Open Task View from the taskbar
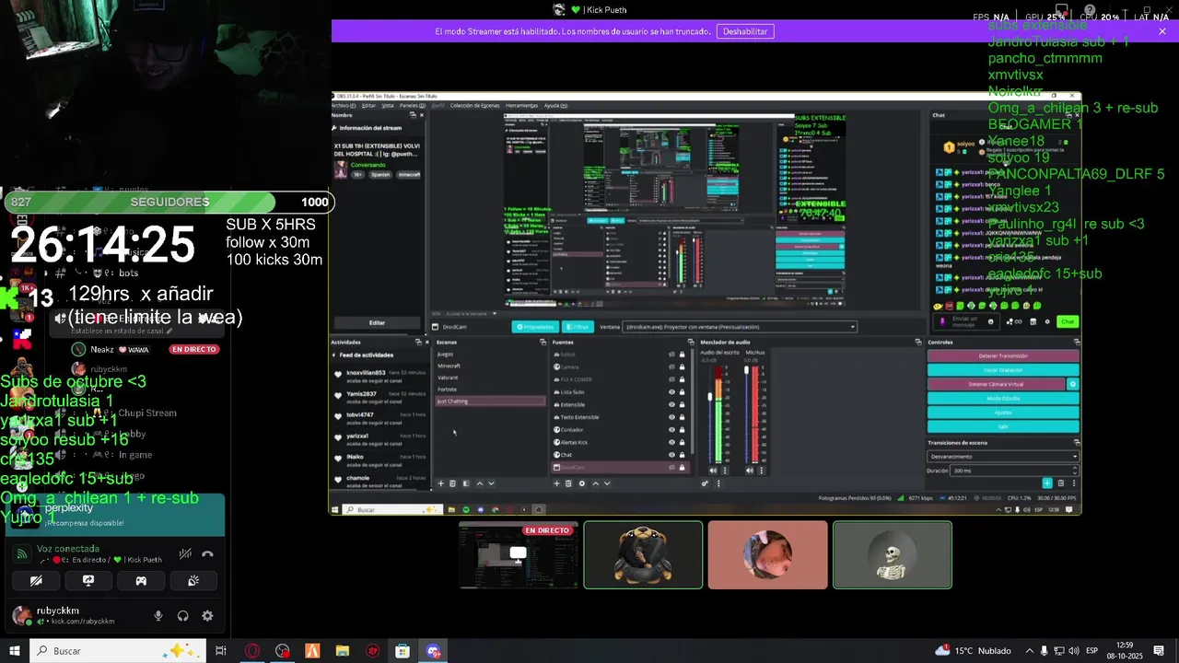This screenshot has height=663, width=1179. coord(221,651)
